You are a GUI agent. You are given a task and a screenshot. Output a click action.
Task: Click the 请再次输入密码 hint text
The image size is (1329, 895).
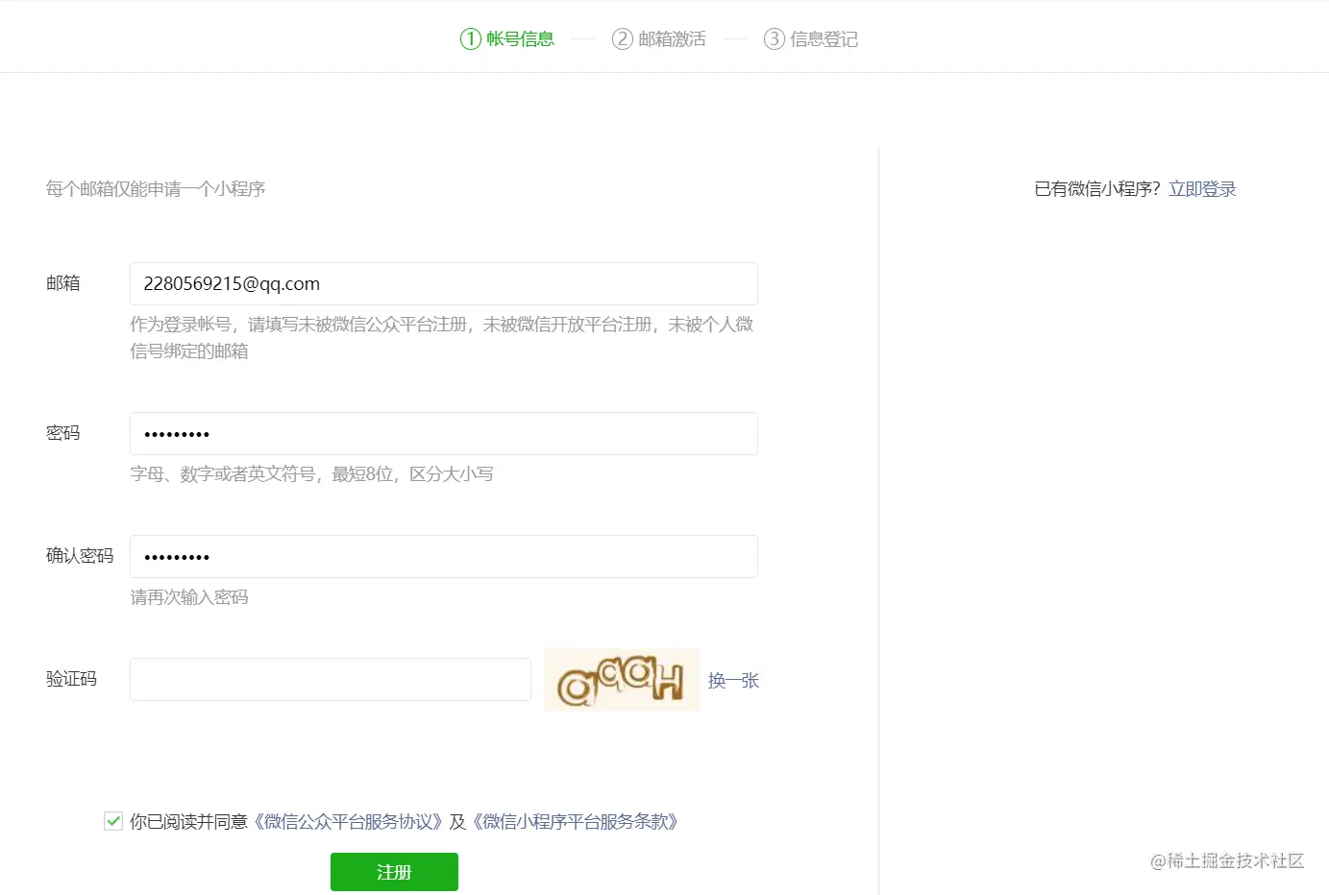pos(189,597)
